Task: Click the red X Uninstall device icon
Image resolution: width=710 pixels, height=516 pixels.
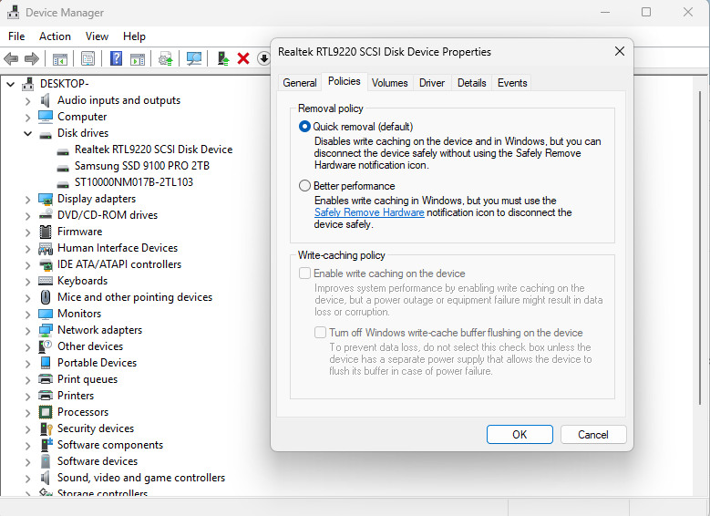Action: tap(243, 58)
